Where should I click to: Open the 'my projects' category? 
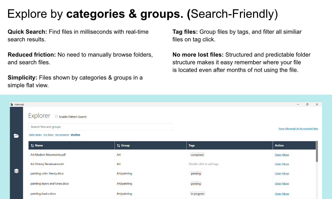point(62,135)
